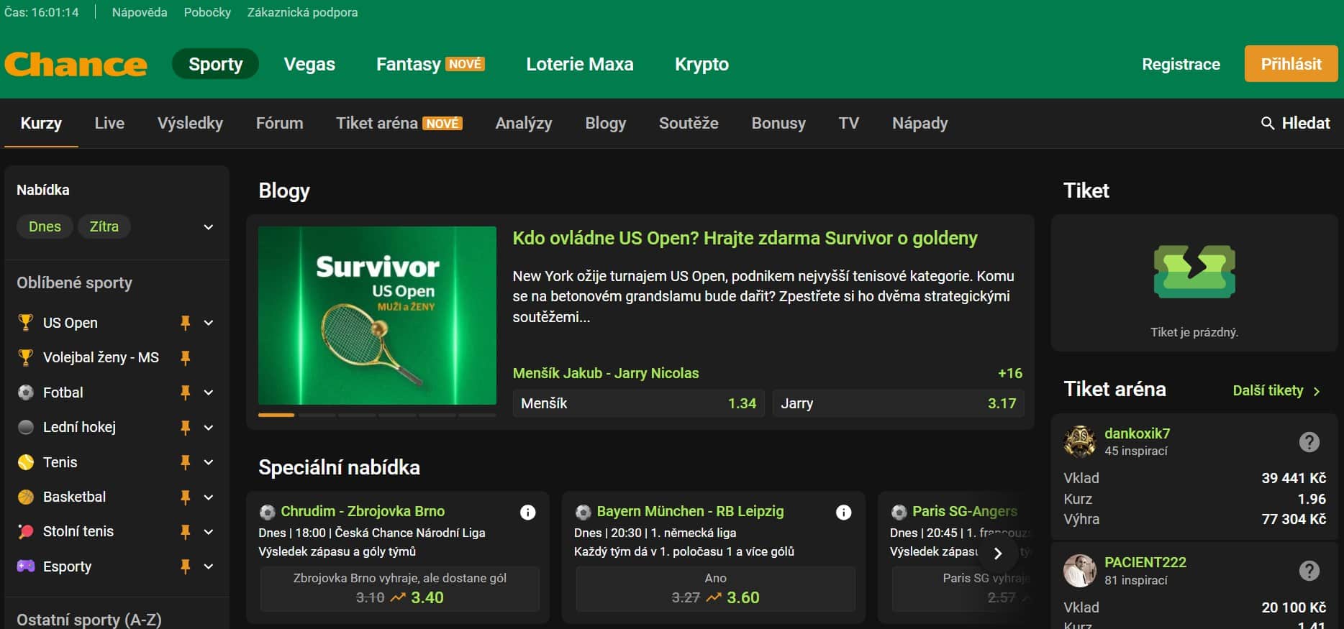Switch to the Analýzy tab

tap(524, 123)
